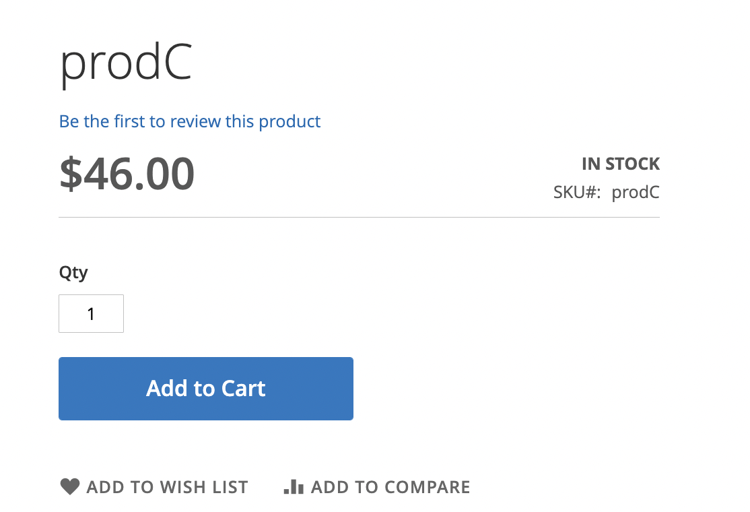This screenshot has width=750, height=512.
Task: Click the SKU# prodC text
Action: [605, 191]
